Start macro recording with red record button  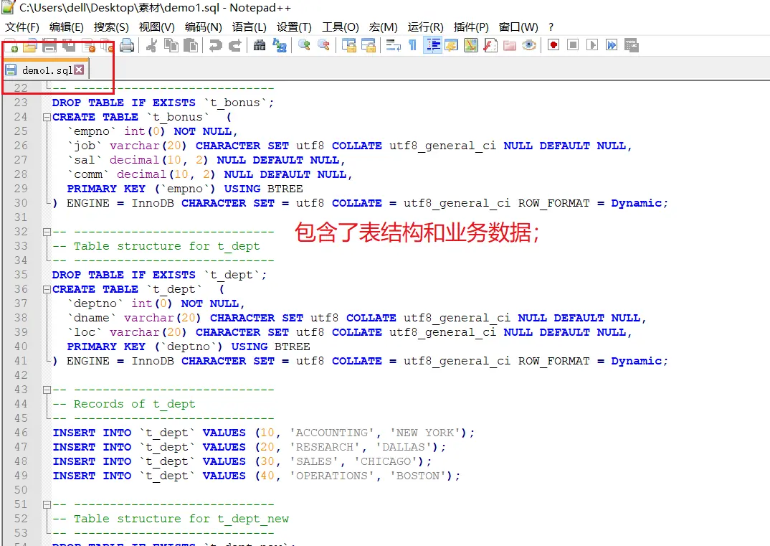(x=553, y=45)
